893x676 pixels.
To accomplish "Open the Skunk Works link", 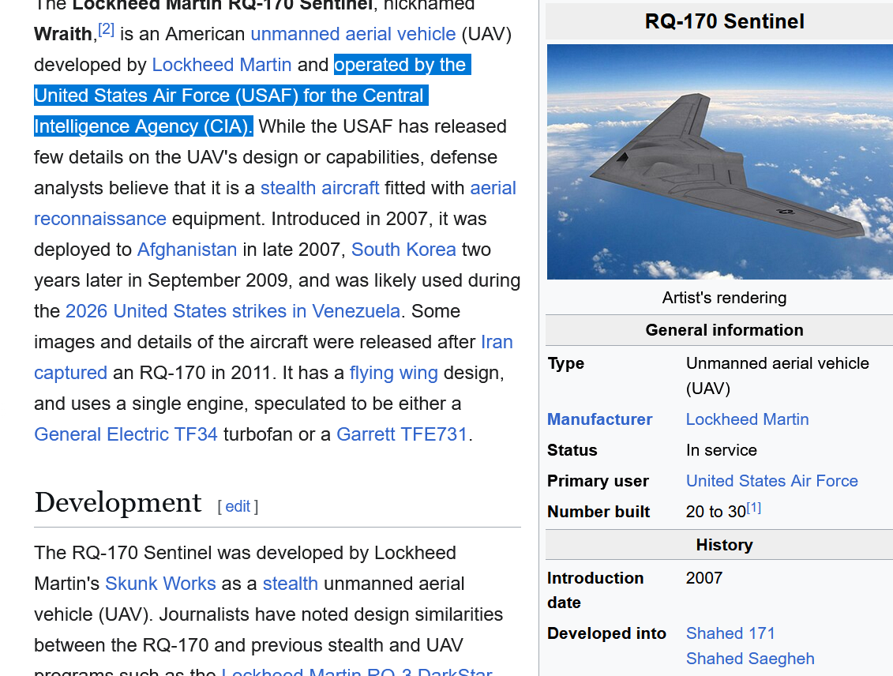I will [160, 584].
